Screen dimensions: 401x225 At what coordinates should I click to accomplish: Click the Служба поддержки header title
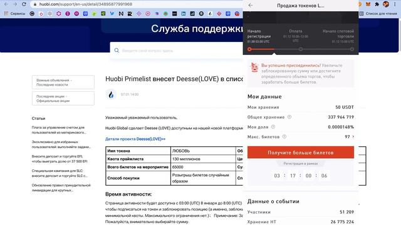197,29
